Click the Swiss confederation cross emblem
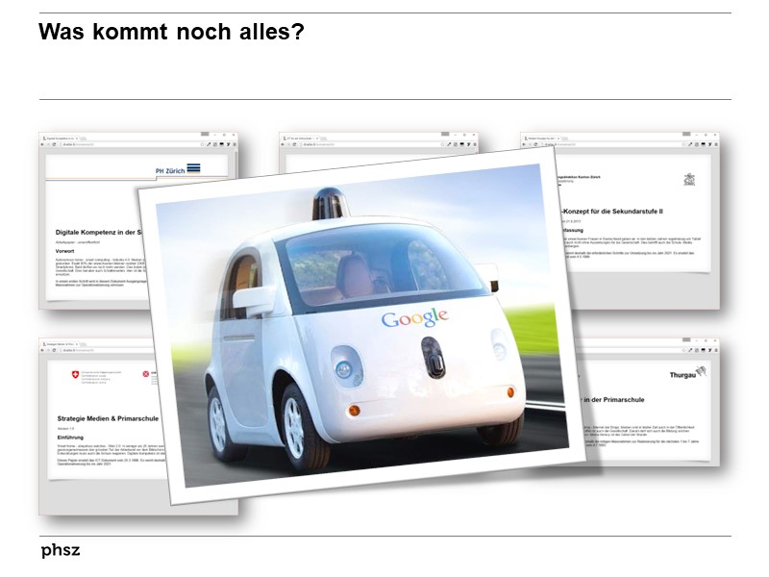Screen dimensions: 769x577 point(75,373)
